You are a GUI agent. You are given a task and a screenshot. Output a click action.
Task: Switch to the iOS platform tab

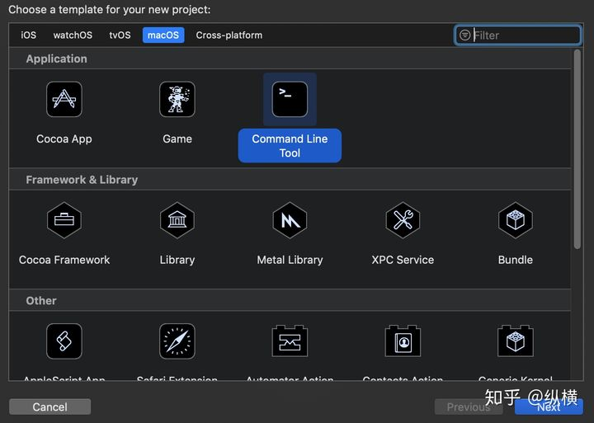pyautogui.click(x=28, y=35)
